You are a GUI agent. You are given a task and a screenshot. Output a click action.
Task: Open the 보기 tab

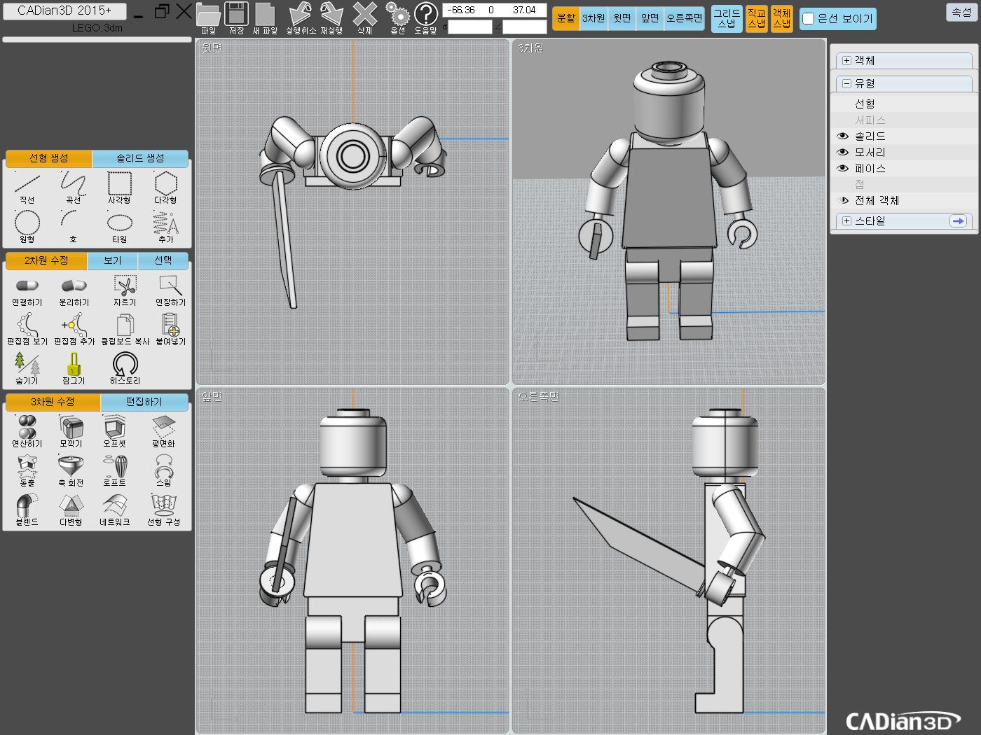[112, 260]
